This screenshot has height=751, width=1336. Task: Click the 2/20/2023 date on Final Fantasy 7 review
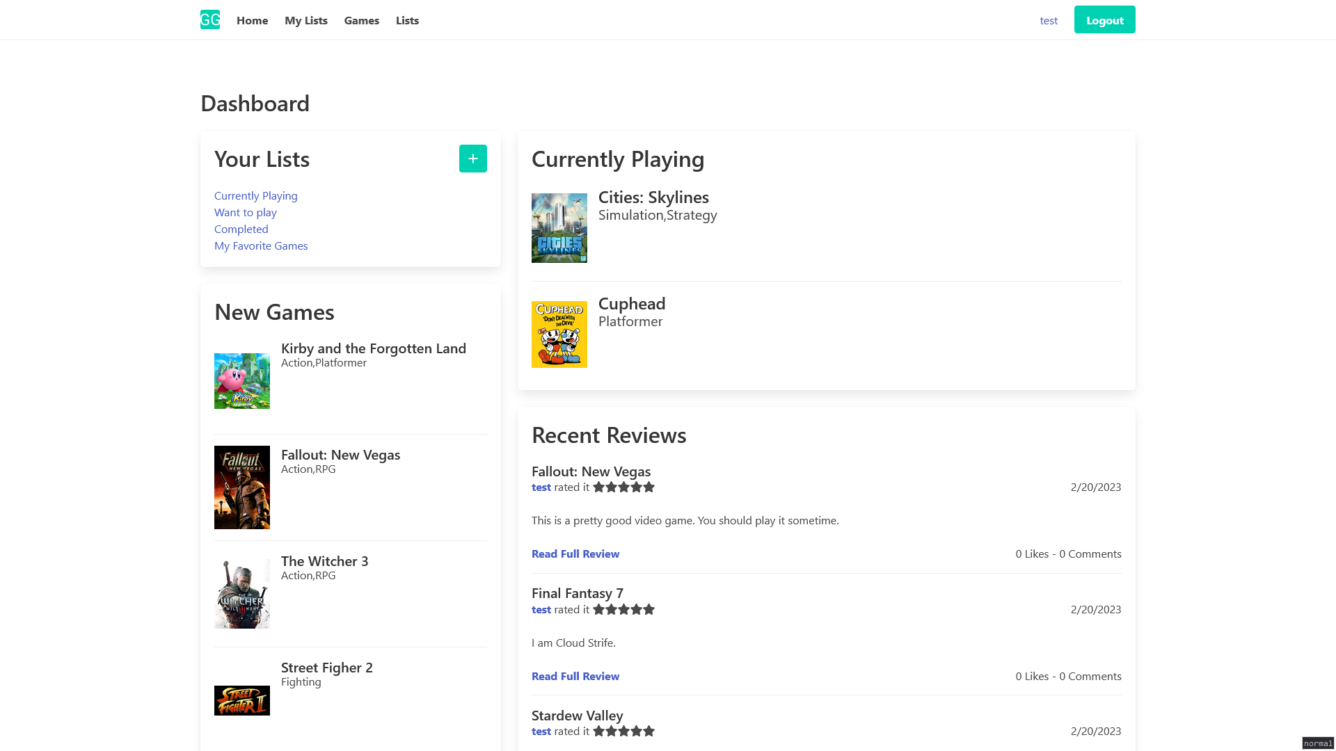pos(1096,609)
